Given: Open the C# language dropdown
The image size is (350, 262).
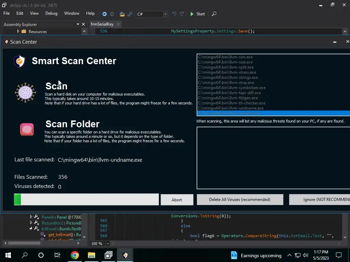Looking at the screenshot, I should click(x=165, y=14).
